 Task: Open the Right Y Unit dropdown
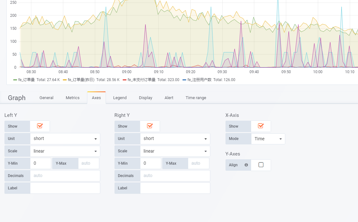(175, 139)
